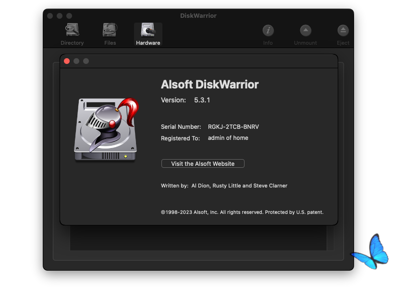405x287 pixels.
Task: Click the 'Serial Number:' label
Action: (181, 127)
